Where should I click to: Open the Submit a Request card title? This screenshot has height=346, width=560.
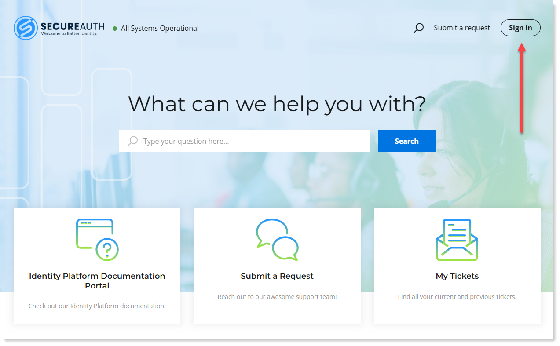pyautogui.click(x=277, y=276)
